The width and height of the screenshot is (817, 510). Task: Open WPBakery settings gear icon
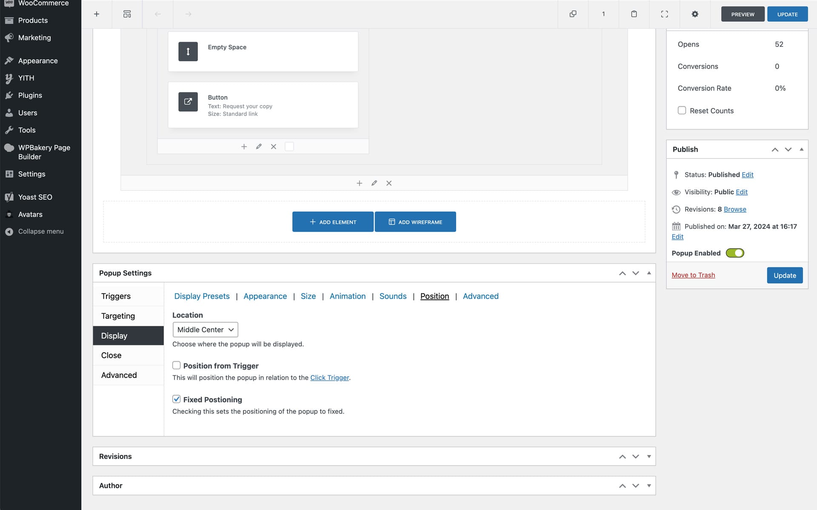coord(695,14)
